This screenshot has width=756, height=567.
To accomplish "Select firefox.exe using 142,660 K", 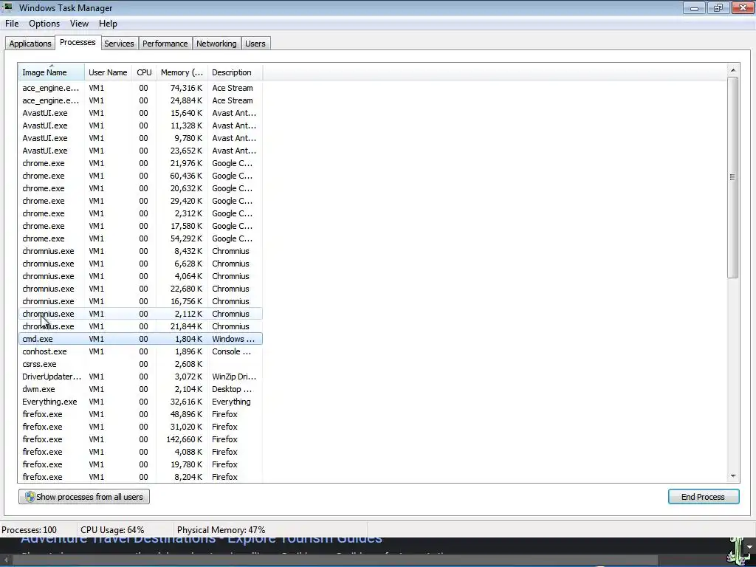I will pos(140,439).
